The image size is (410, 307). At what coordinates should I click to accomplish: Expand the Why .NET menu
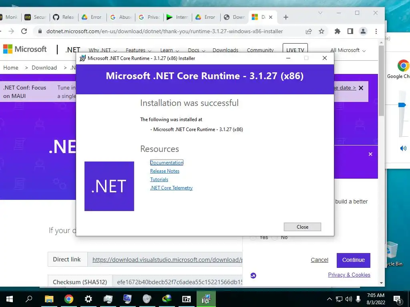tap(103, 50)
